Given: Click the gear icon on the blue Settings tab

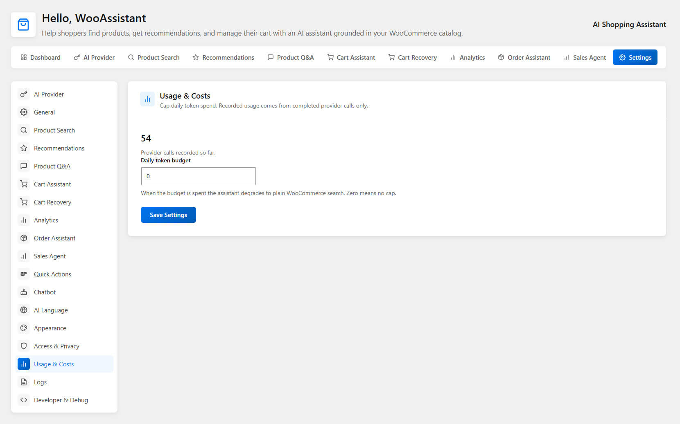Looking at the screenshot, I should point(622,57).
